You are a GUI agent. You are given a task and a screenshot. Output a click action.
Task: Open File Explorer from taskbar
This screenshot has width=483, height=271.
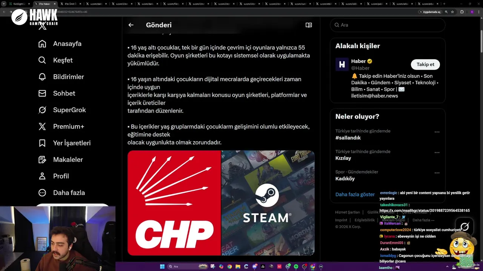pos(238,266)
